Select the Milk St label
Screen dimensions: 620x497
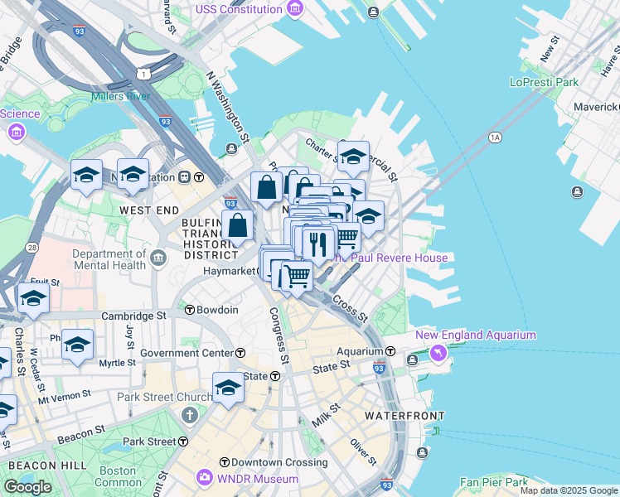pos(326,415)
